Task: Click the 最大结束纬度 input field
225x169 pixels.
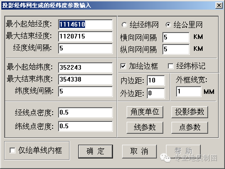Action: (x=86, y=79)
